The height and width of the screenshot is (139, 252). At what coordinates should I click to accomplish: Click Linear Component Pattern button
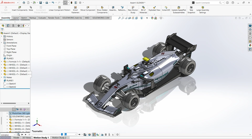click(60, 9)
